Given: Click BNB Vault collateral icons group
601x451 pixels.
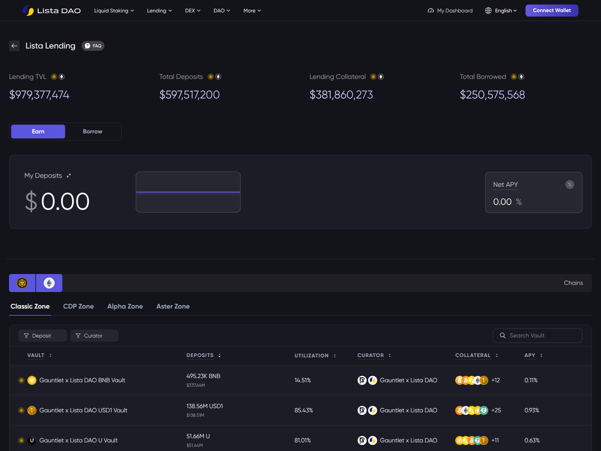Looking at the screenshot, I should point(472,380).
